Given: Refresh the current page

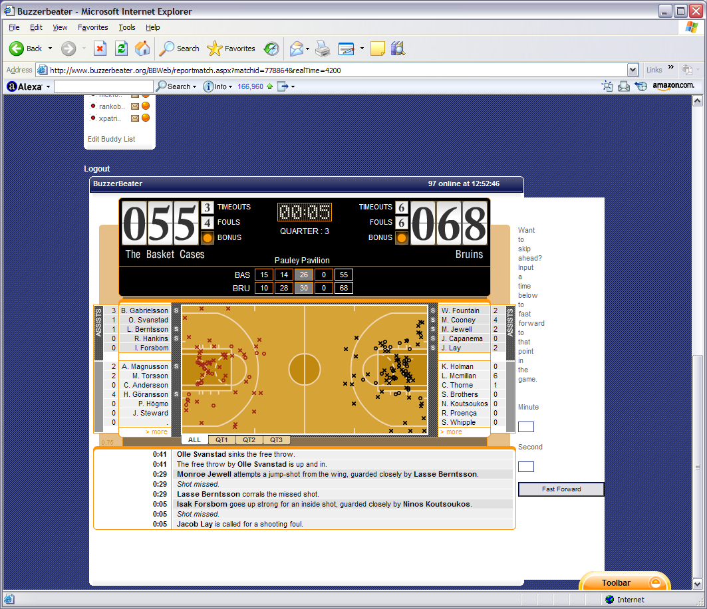Looking at the screenshot, I should tap(121, 49).
